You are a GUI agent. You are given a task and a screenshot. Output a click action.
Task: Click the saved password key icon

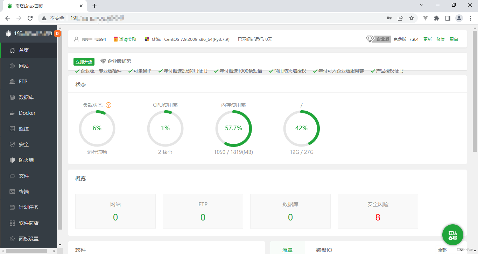389,18
